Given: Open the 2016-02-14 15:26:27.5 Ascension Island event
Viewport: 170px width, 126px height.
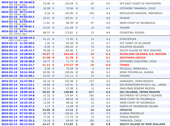Looking at the screenshot, I should (18, 106).
